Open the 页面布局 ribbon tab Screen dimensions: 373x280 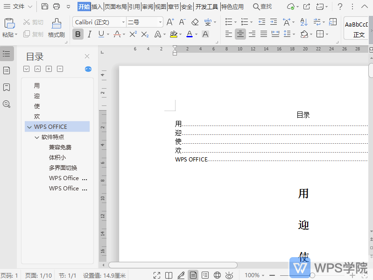pos(115,7)
